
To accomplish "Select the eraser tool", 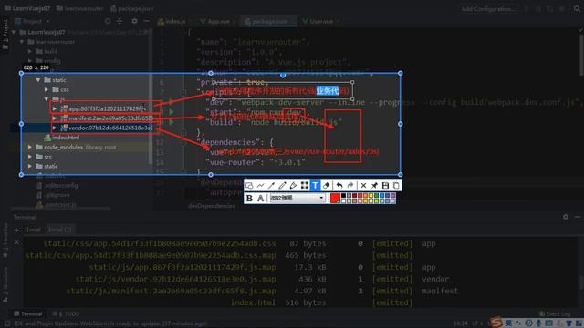I will point(327,186).
